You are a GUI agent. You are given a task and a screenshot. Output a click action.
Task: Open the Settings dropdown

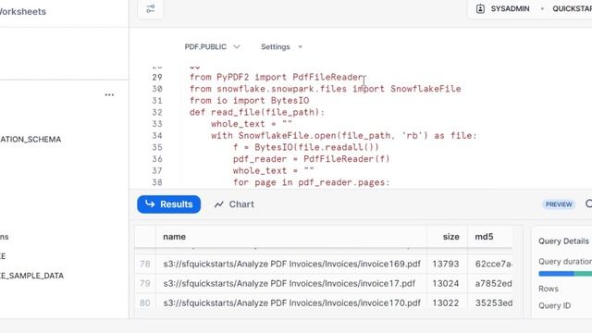coord(281,47)
